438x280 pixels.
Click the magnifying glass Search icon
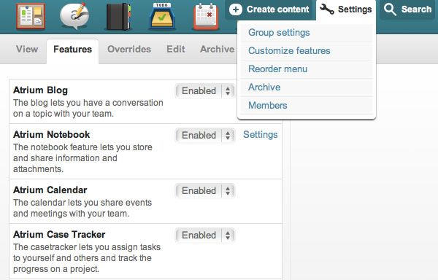(390, 9)
